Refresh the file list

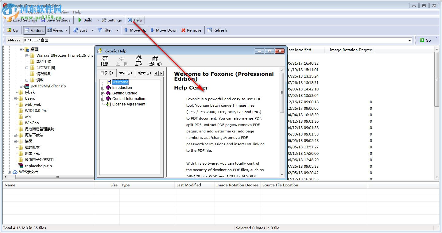[217, 30]
